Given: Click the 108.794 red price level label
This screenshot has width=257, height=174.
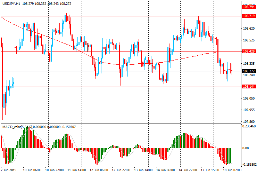Looking at the screenshot, I should click(x=249, y=7).
